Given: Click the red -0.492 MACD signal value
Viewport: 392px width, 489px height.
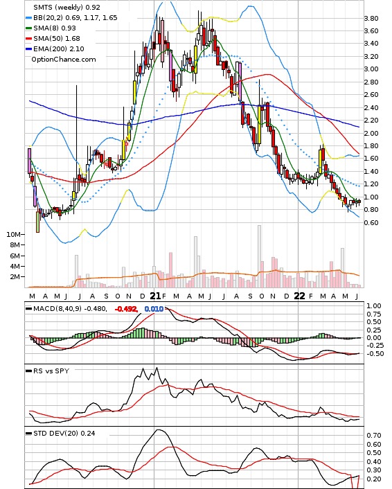Looking at the screenshot, I should (x=126, y=309).
